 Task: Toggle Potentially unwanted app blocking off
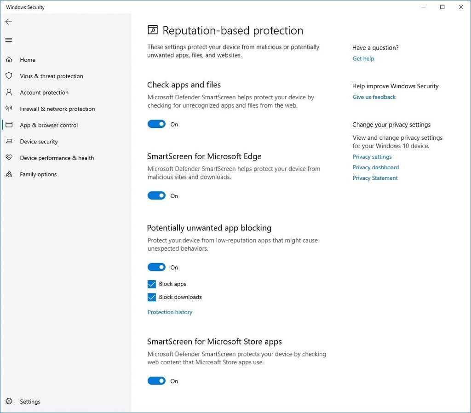click(156, 267)
